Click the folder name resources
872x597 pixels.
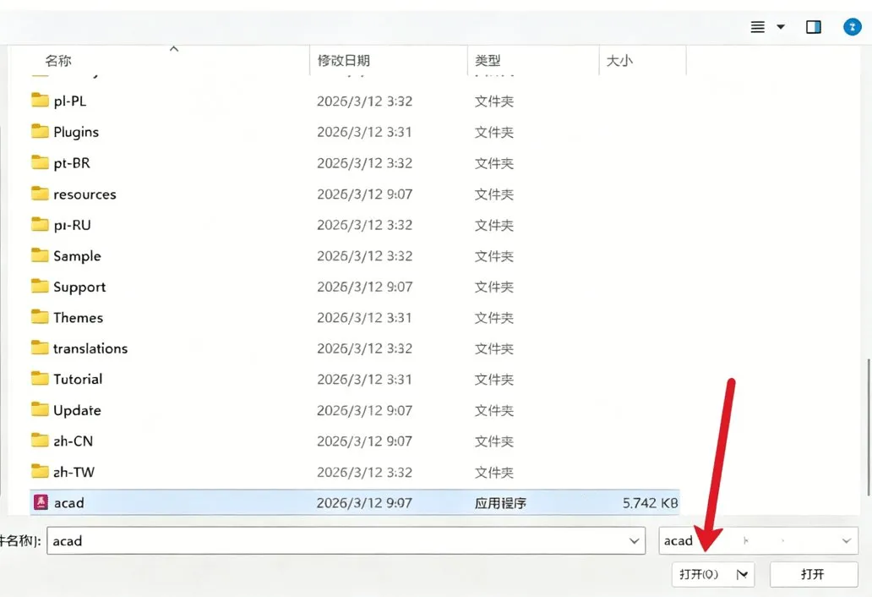[x=85, y=194]
